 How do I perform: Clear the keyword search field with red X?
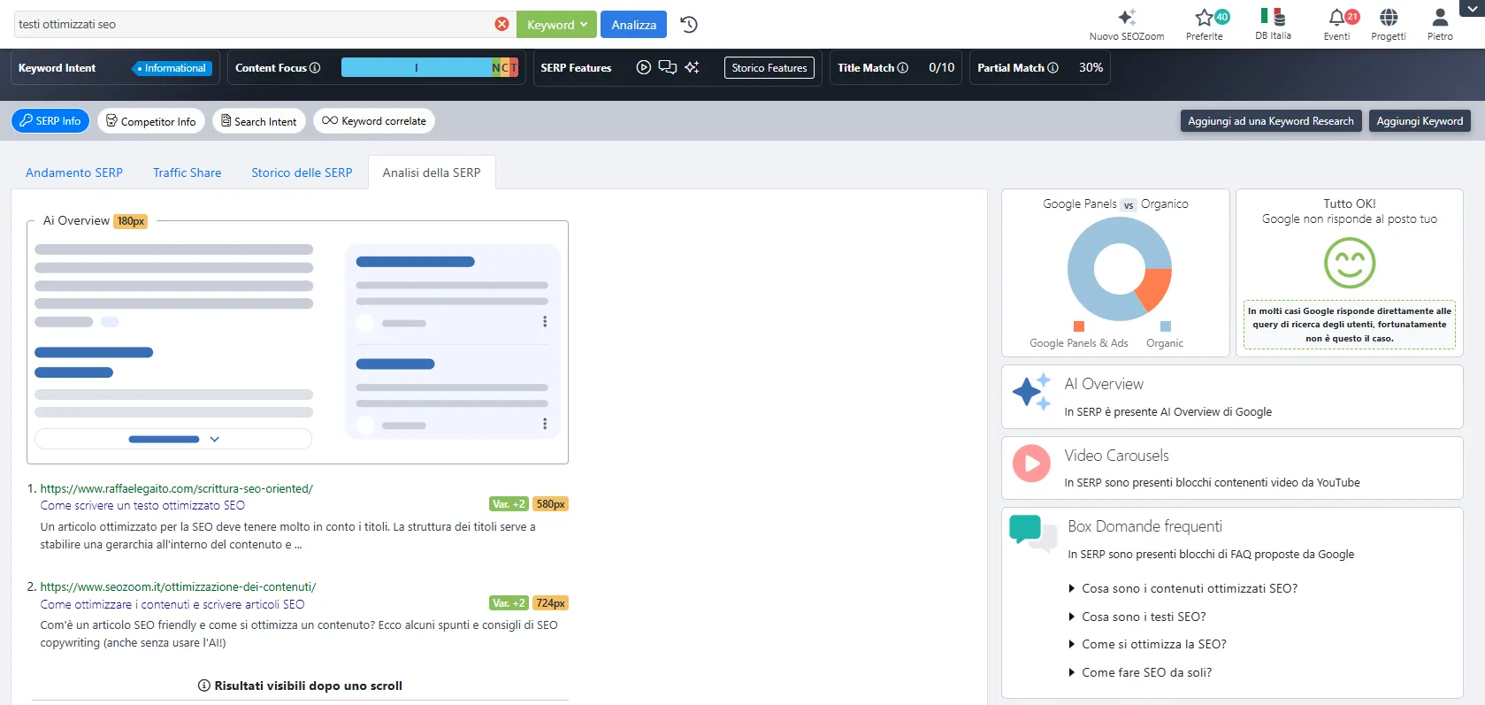(501, 24)
